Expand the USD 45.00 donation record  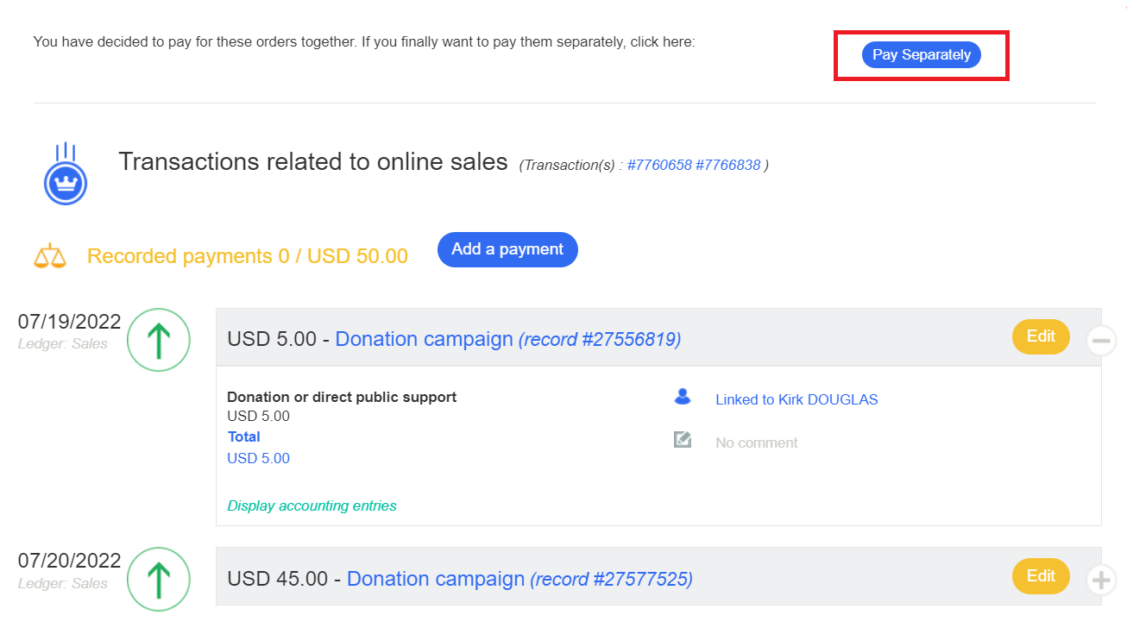tap(1100, 580)
